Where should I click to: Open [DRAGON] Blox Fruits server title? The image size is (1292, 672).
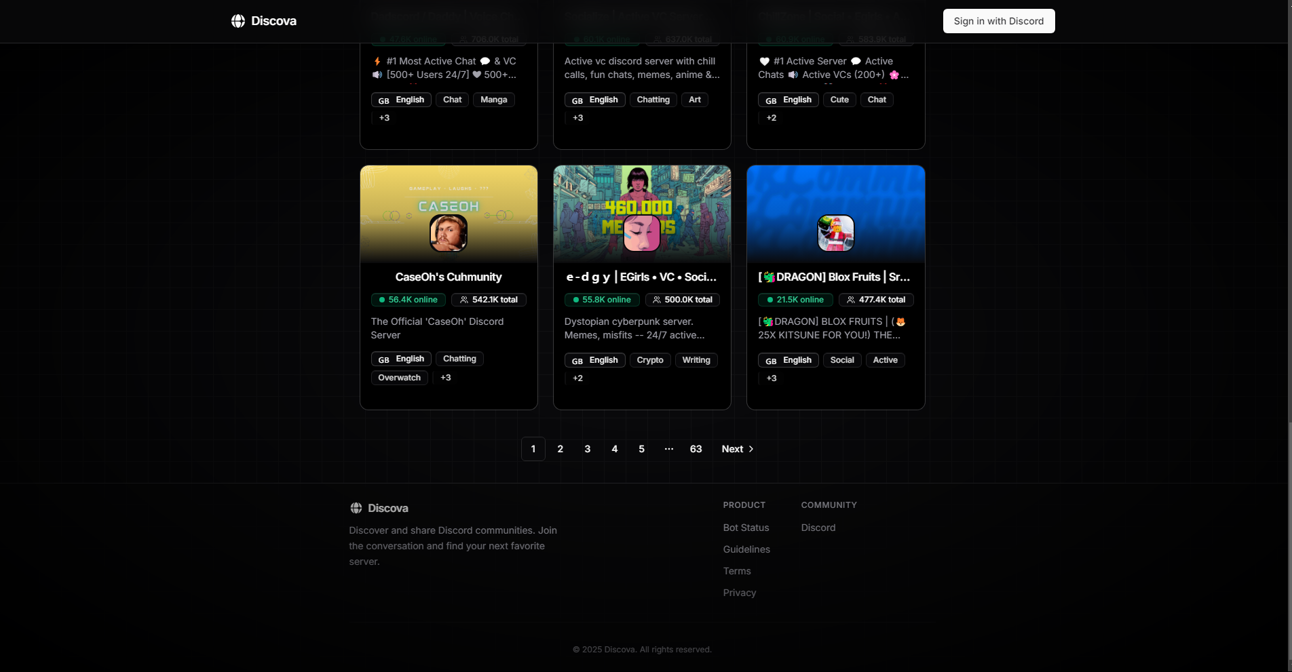[834, 277]
